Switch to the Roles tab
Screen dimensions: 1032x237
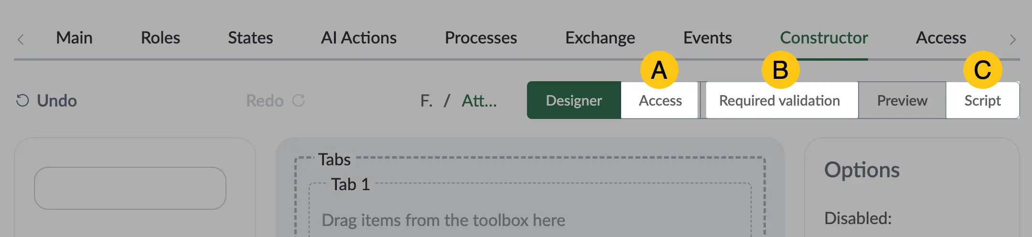click(x=161, y=38)
